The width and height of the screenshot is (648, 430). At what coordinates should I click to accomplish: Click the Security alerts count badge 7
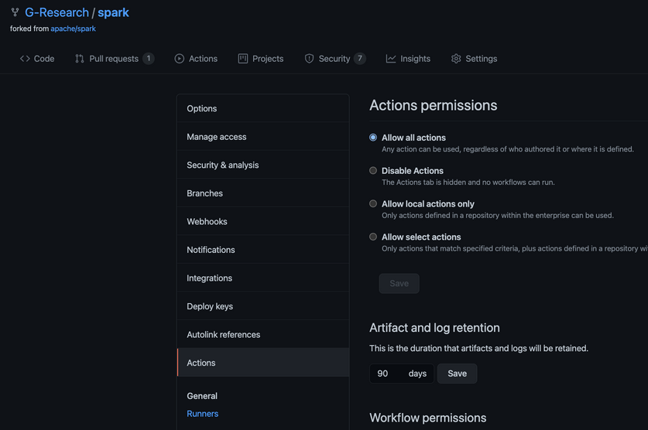point(360,59)
